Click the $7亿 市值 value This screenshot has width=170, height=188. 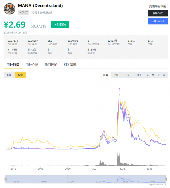tap(150, 41)
